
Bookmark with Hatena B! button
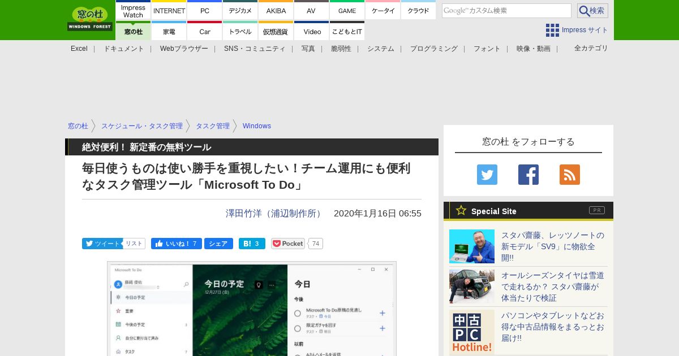click(x=252, y=244)
